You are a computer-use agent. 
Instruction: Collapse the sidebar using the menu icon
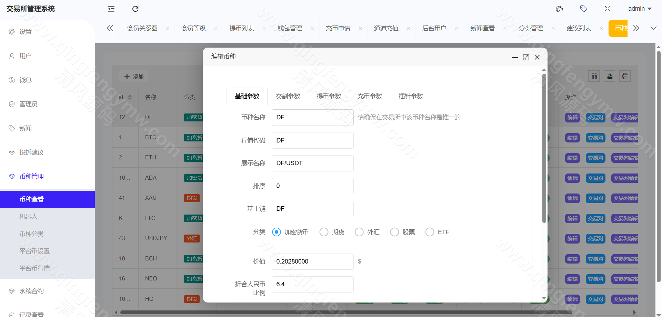pos(111,9)
